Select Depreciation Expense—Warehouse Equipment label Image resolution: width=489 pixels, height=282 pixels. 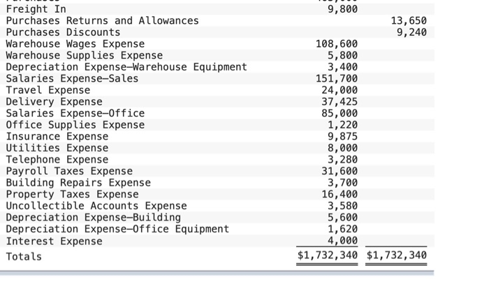126,67
